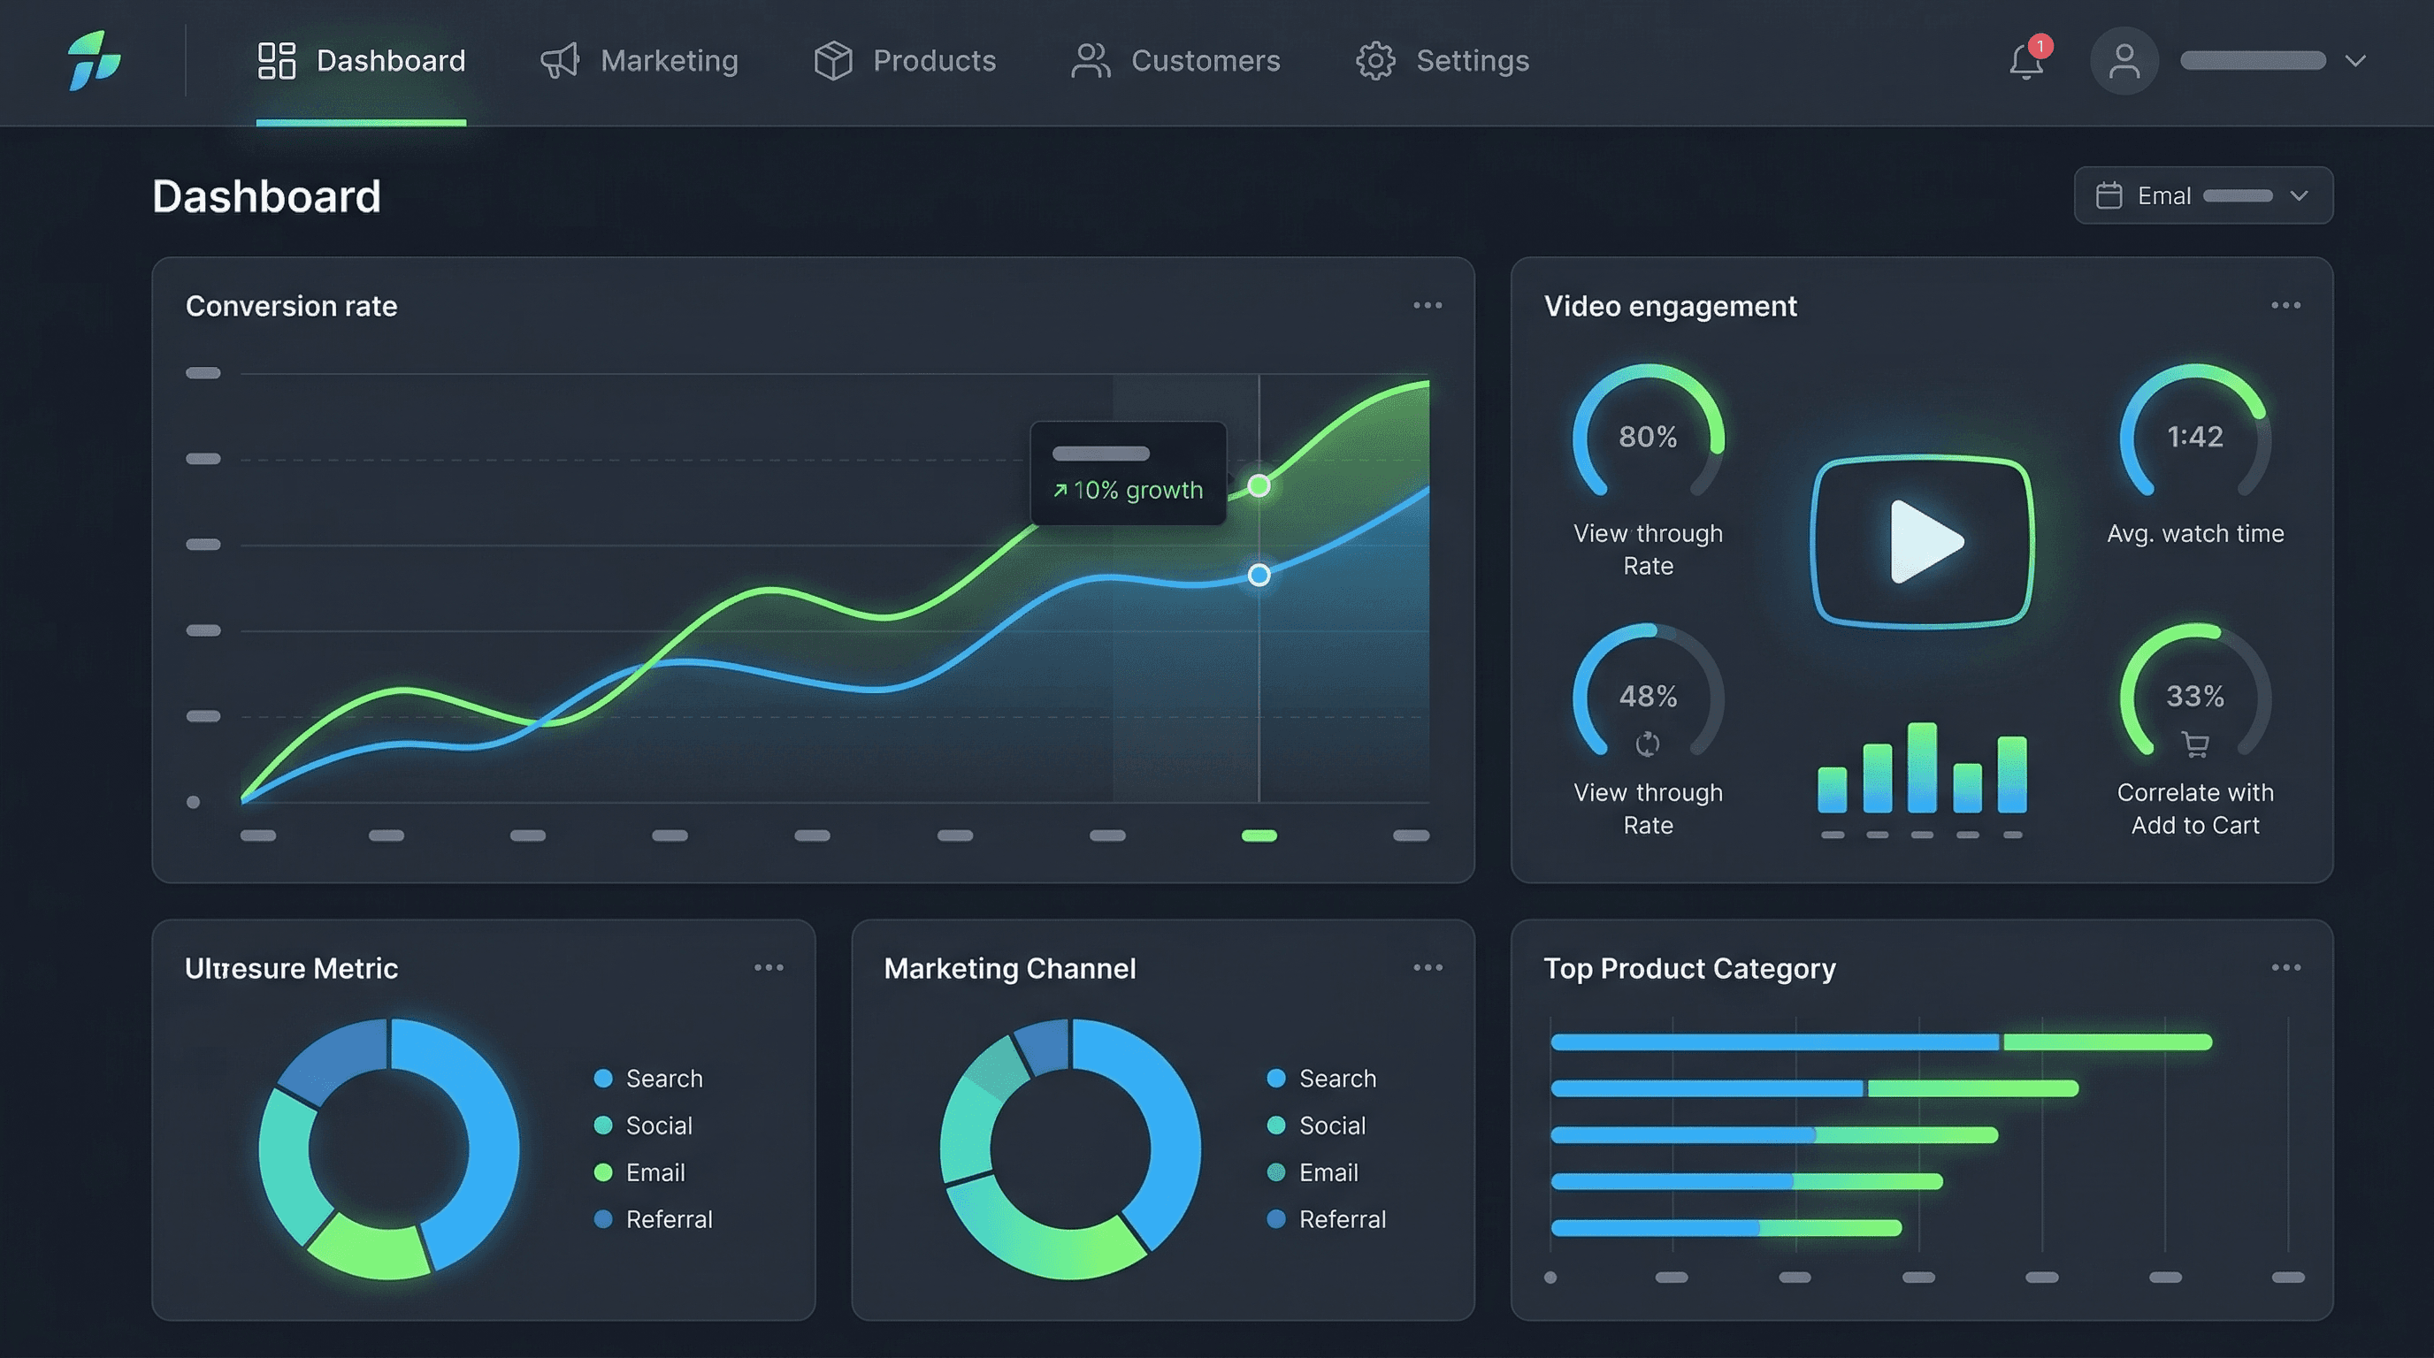
Task: Click the app logo in top left
Action: [93, 60]
